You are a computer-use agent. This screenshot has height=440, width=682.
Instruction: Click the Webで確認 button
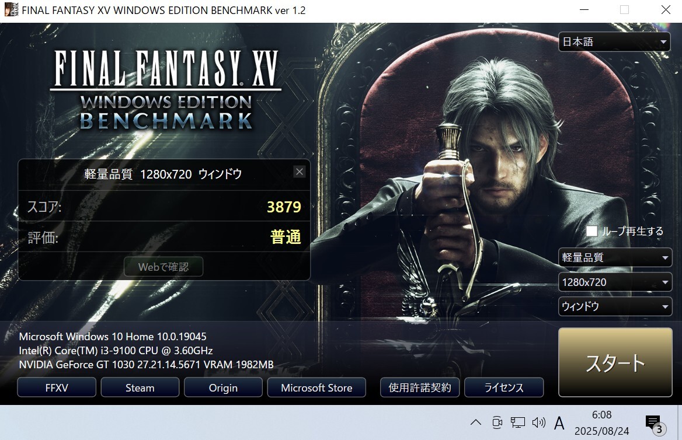tap(163, 267)
